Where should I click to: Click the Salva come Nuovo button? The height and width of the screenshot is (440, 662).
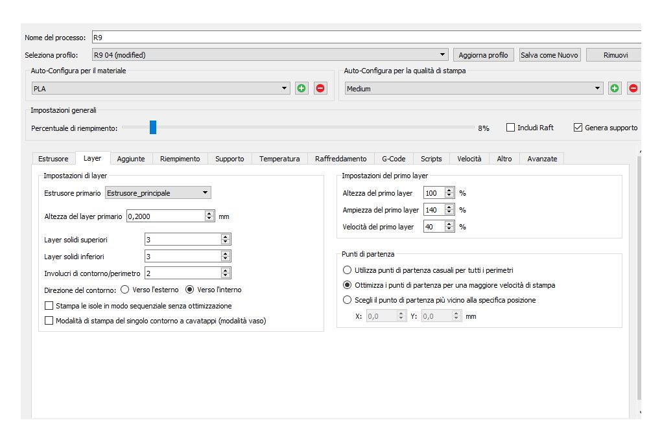pos(549,55)
